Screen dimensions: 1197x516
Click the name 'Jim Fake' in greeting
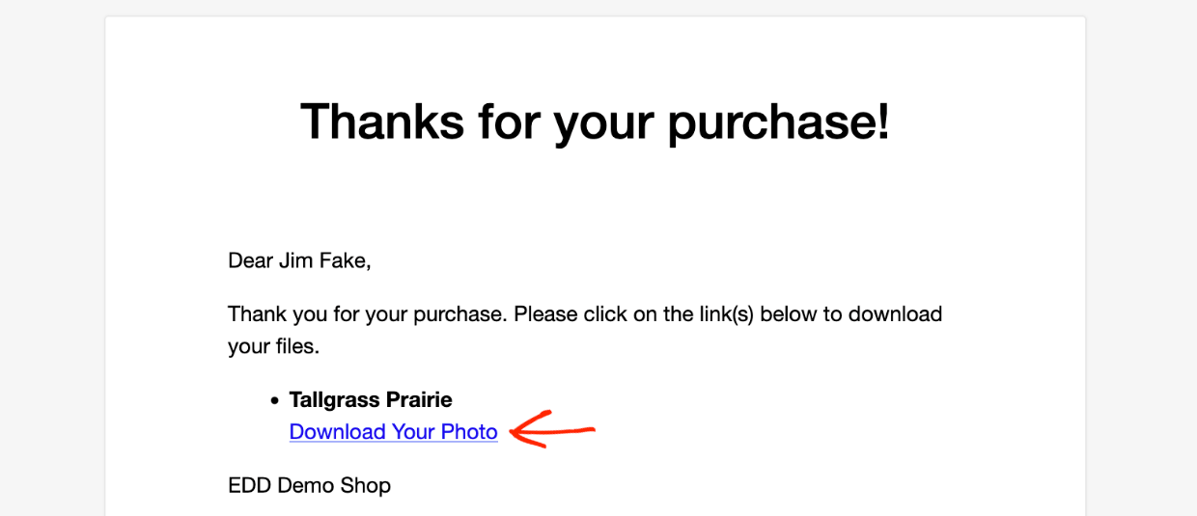(325, 260)
